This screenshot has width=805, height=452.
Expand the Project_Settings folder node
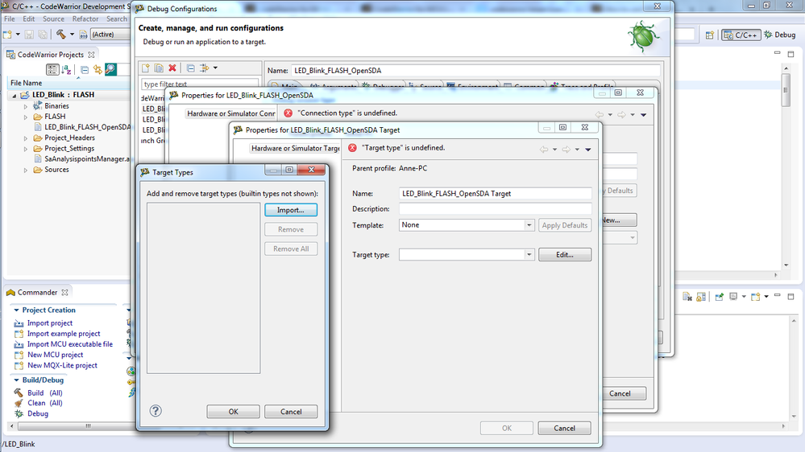pyautogui.click(x=26, y=149)
